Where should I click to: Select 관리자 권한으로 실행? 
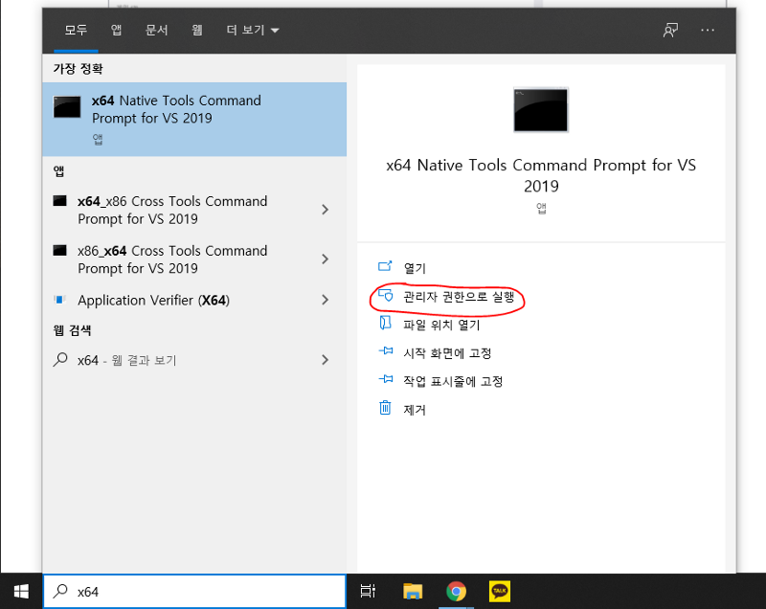click(459, 297)
